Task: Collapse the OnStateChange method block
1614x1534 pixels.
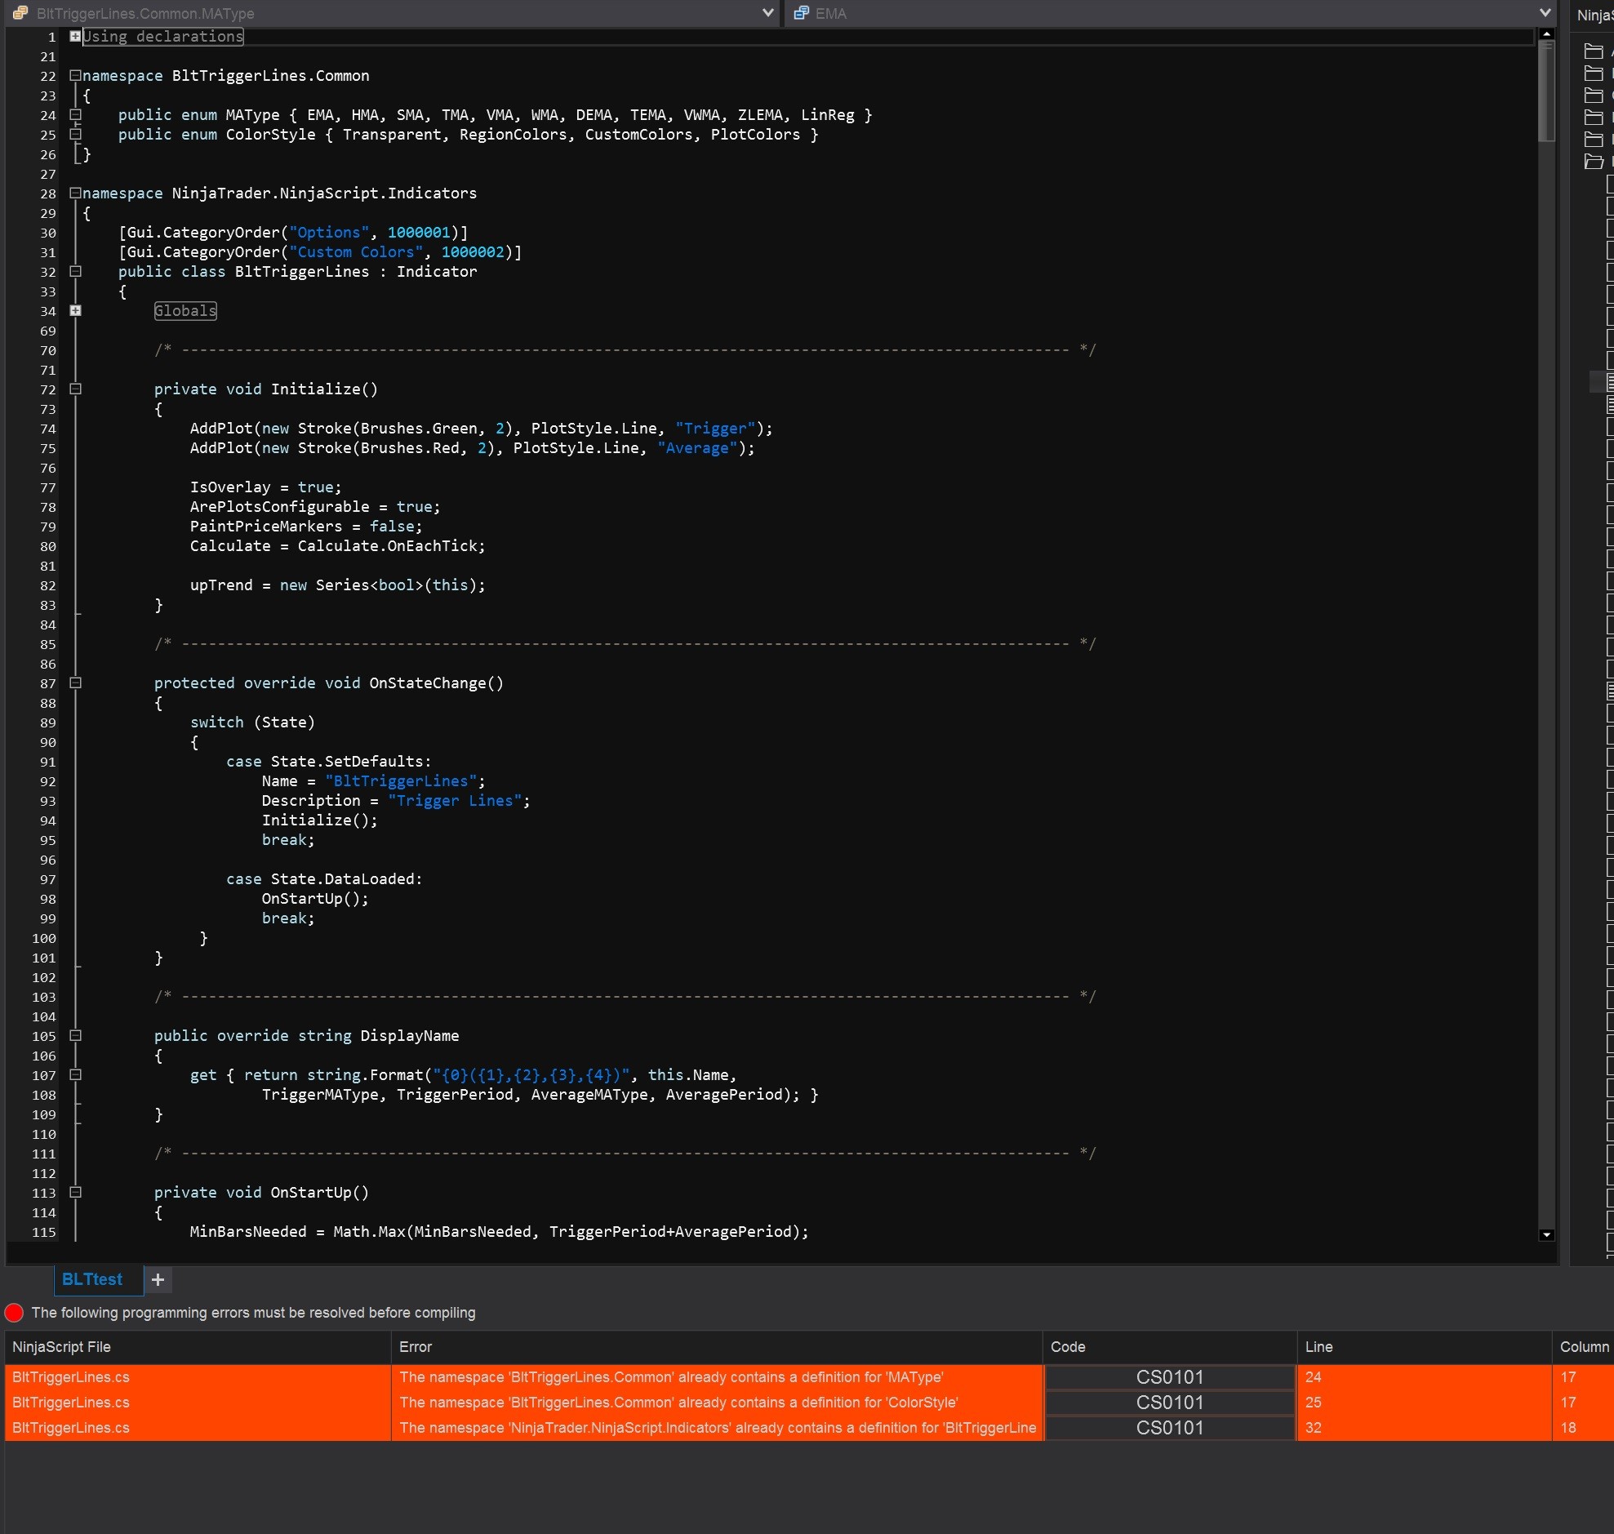Action: pyautogui.click(x=75, y=683)
